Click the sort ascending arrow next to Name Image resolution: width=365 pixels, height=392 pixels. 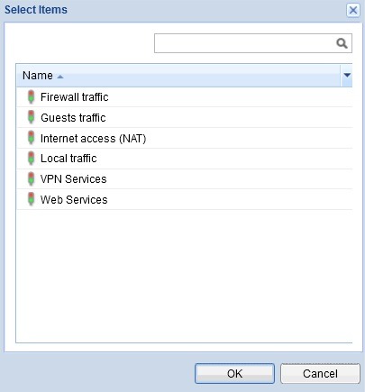point(60,77)
